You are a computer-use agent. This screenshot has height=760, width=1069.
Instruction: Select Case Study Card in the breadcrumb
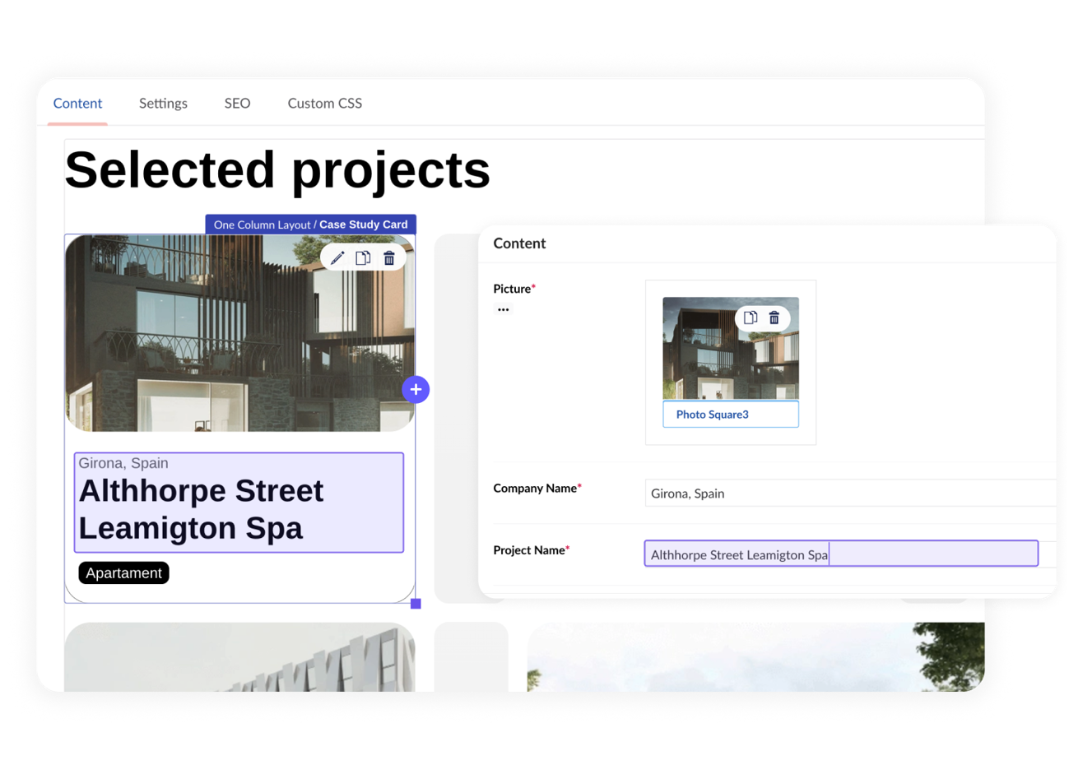click(x=365, y=224)
